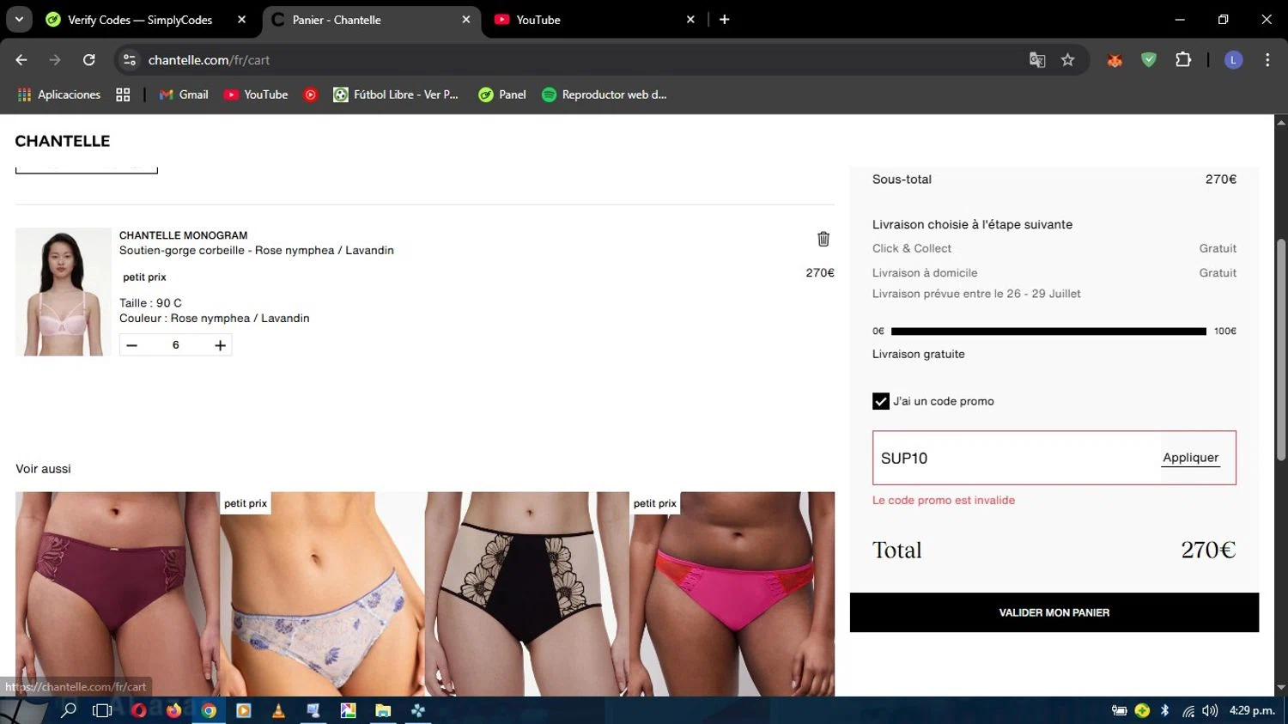Open the blue floral lace brief image
The height and width of the screenshot is (724, 1288).
pyautogui.click(x=322, y=593)
